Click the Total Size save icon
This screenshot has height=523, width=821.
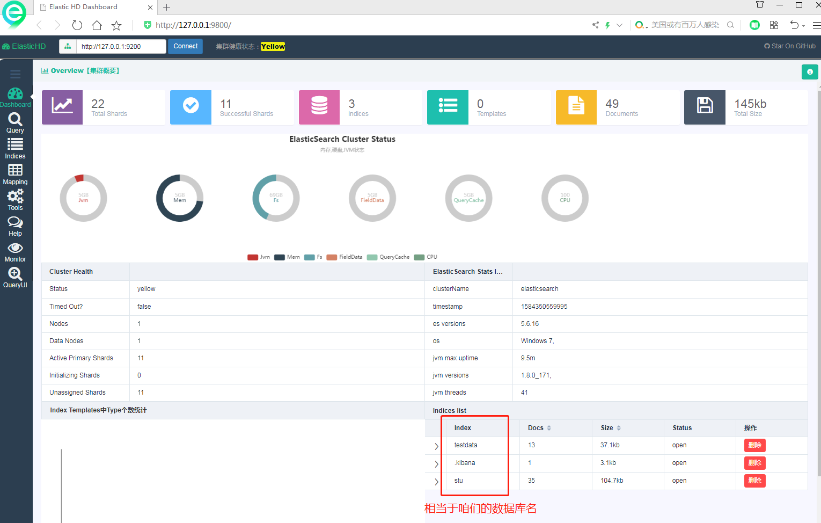point(705,107)
